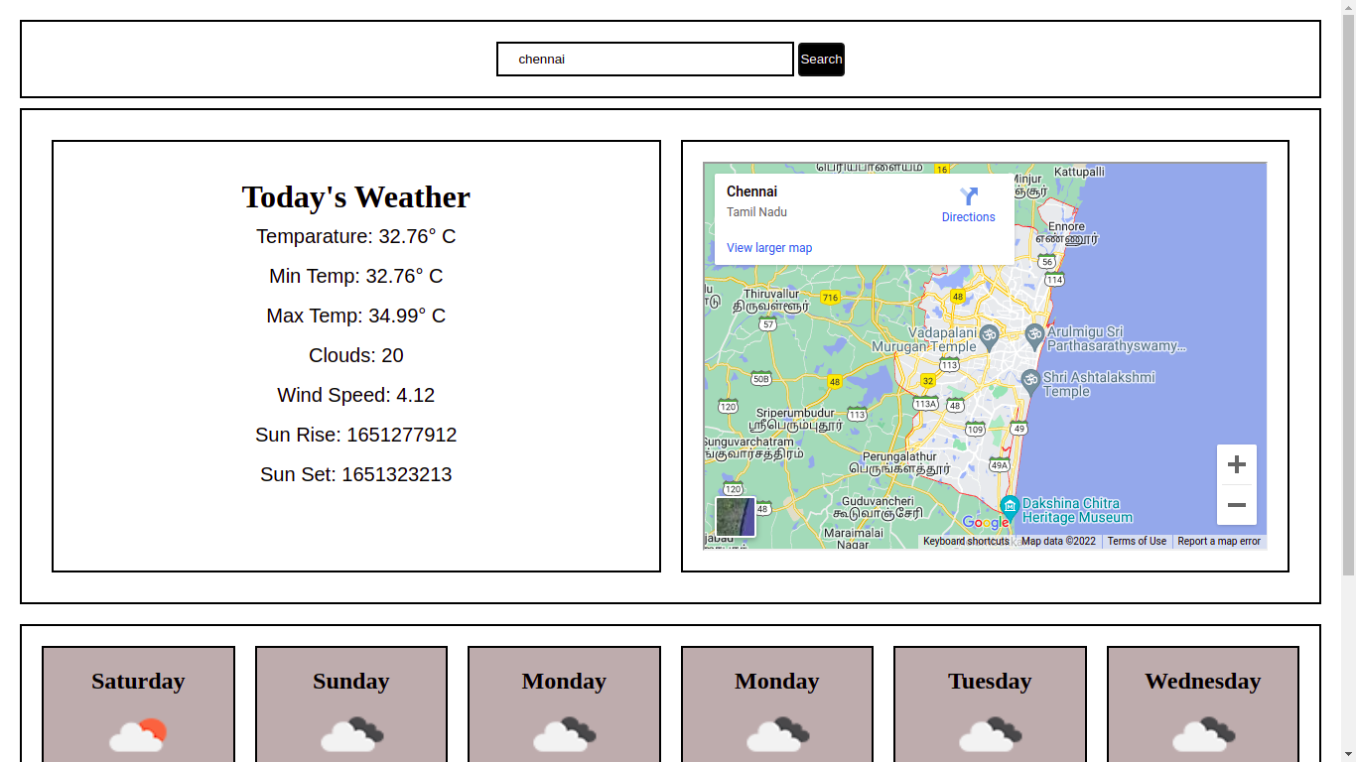Click Tuesday's cloudy weather icon
1356x762 pixels.
pyautogui.click(x=990, y=734)
